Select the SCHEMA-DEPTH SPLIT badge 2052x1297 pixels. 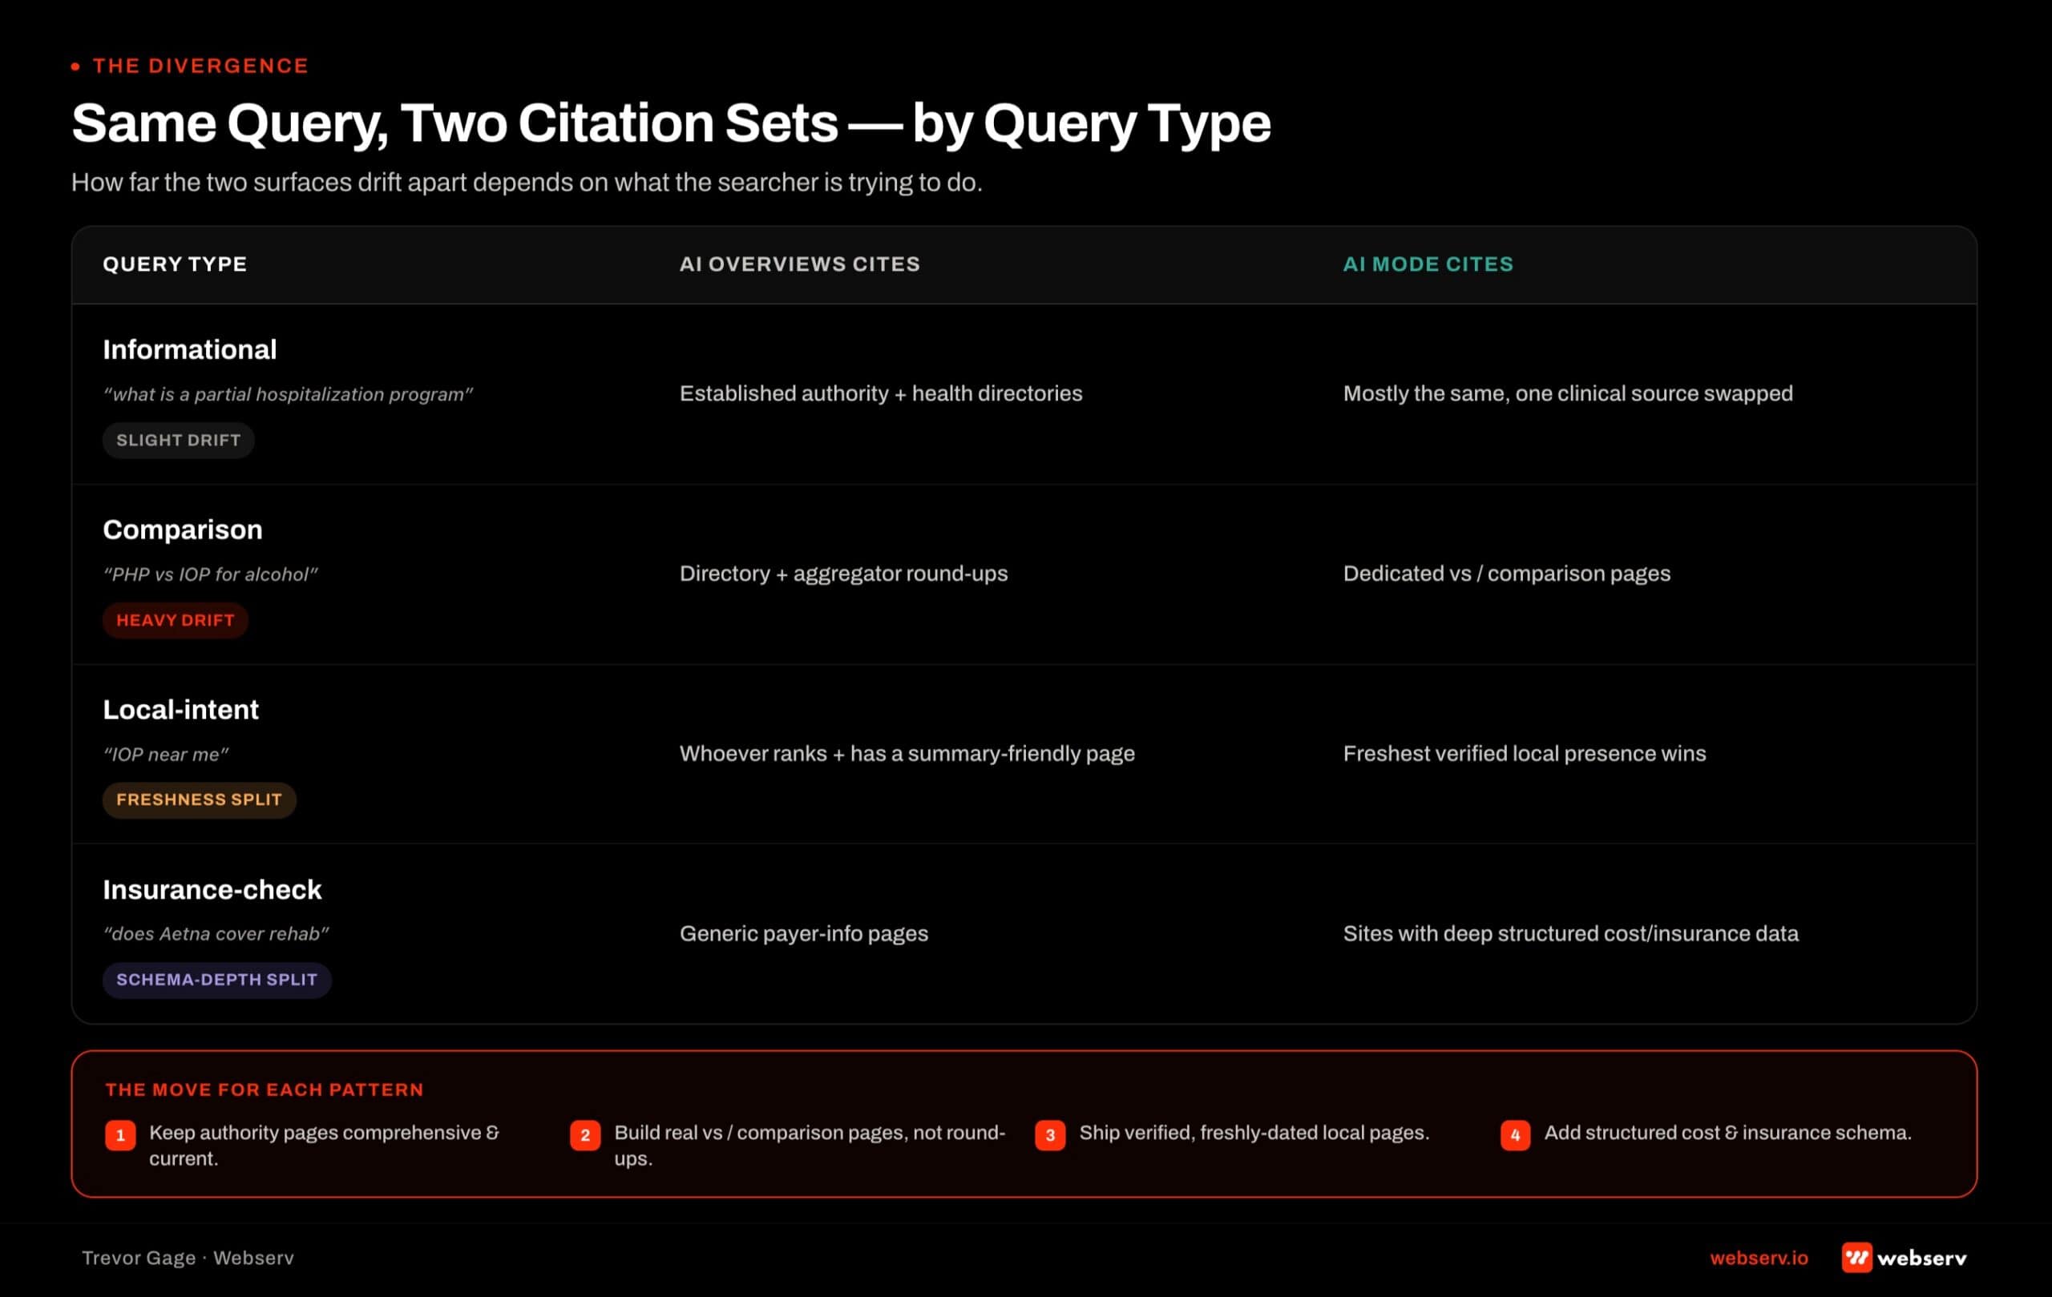click(216, 979)
